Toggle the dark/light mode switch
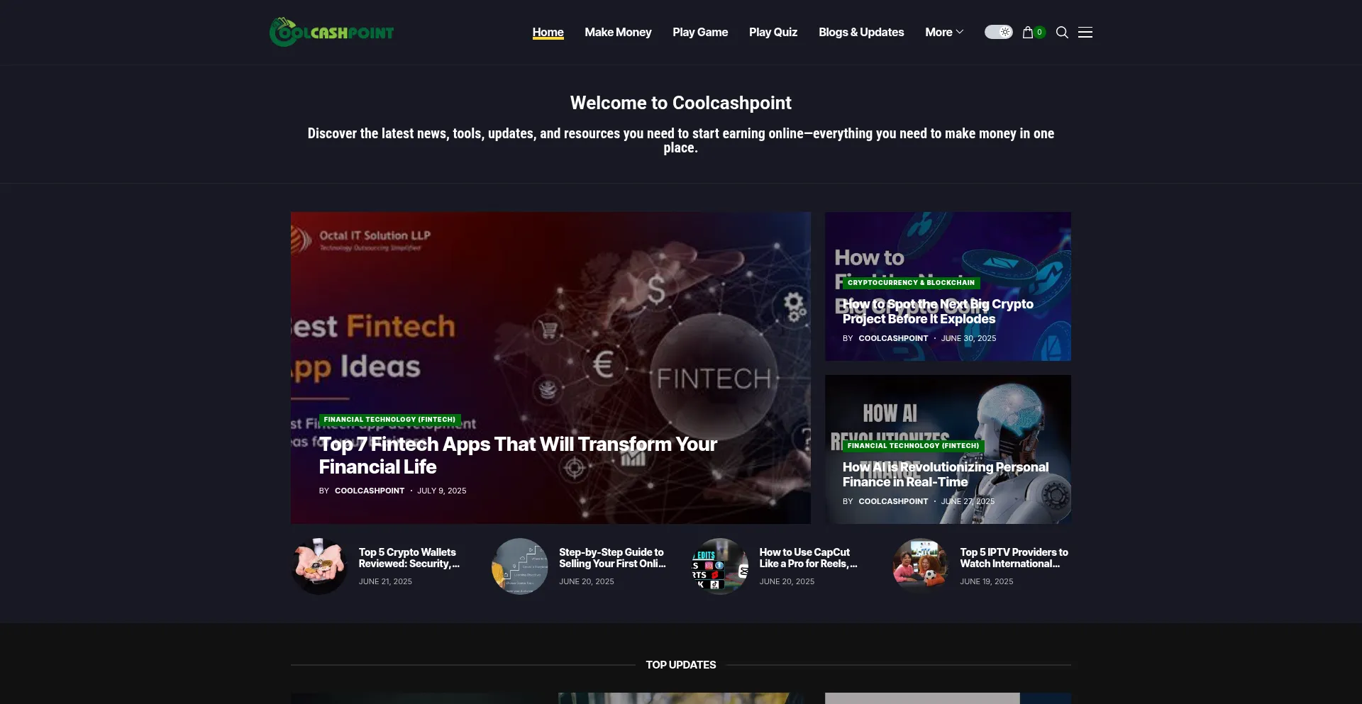Image resolution: width=1362 pixels, height=704 pixels. pyautogui.click(x=998, y=32)
